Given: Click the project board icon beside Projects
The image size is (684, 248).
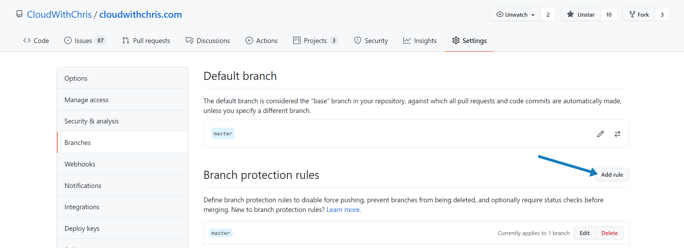Looking at the screenshot, I should (297, 40).
